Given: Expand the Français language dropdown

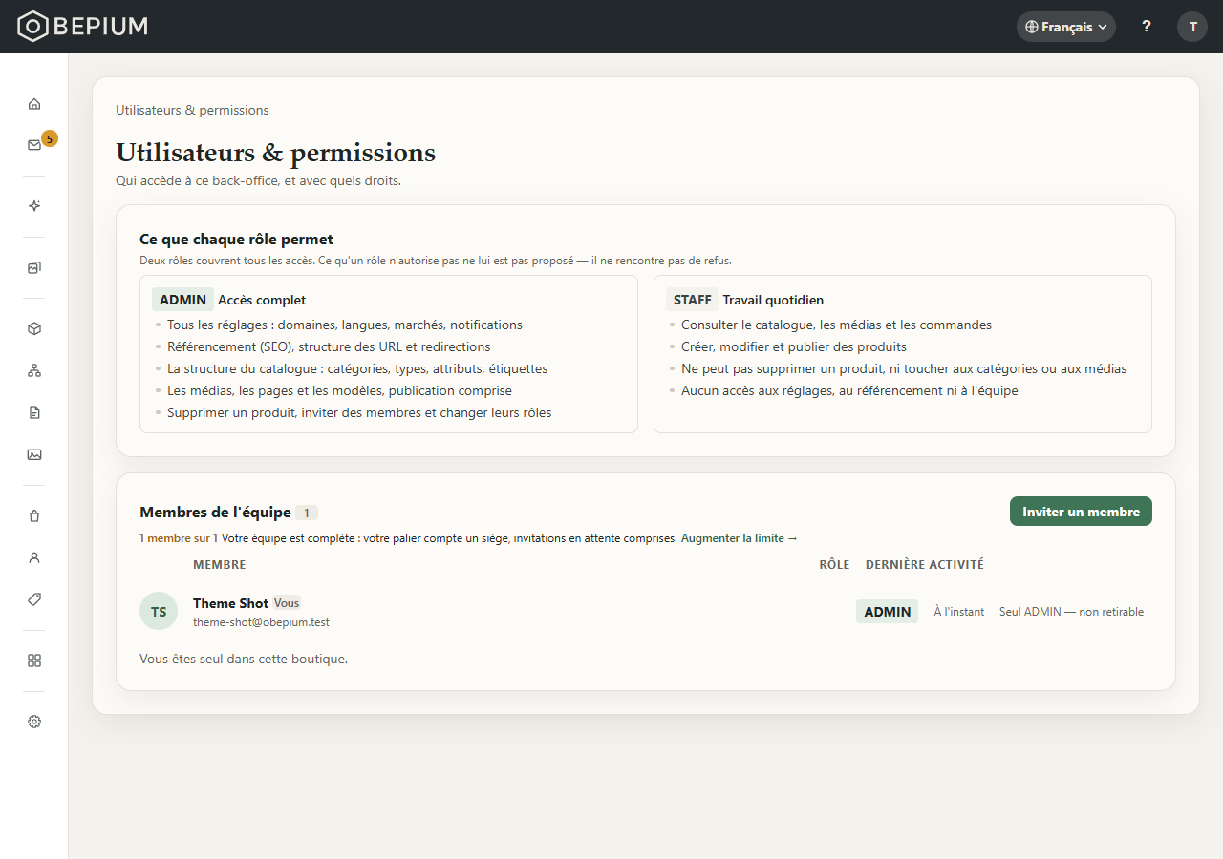Looking at the screenshot, I should pyautogui.click(x=1066, y=27).
